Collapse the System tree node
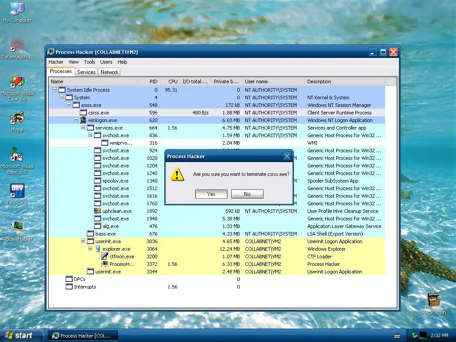 point(61,97)
